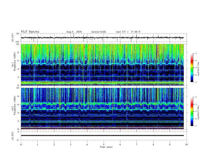The height and width of the screenshot is (162, 210).
Task: Click the ch.1 spectrogram panel
Action: point(102,65)
